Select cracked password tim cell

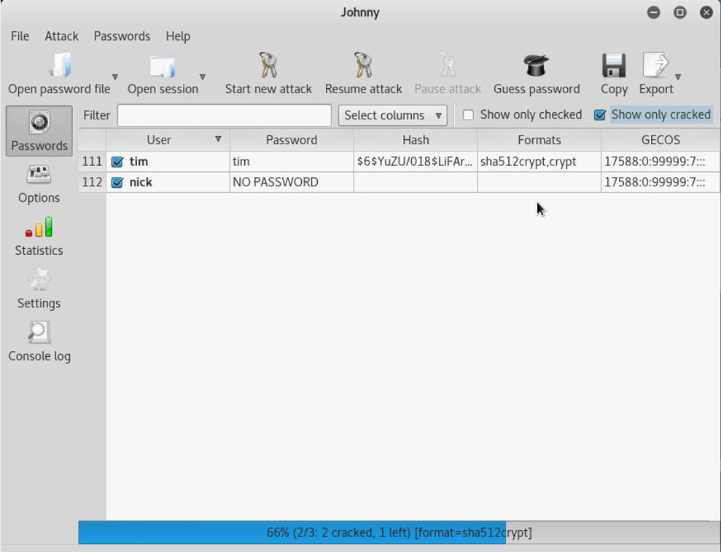(x=292, y=162)
